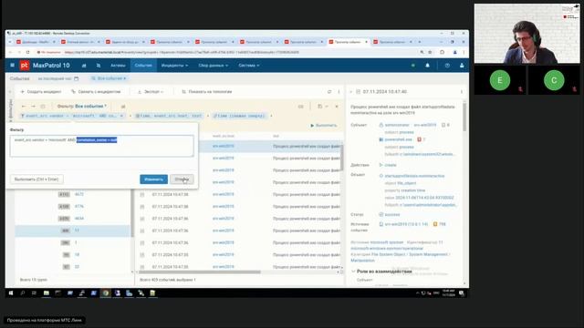Click the events table vertical scrollbar
Image resolution: width=584 pixels, height=328 pixels.
click(341, 158)
